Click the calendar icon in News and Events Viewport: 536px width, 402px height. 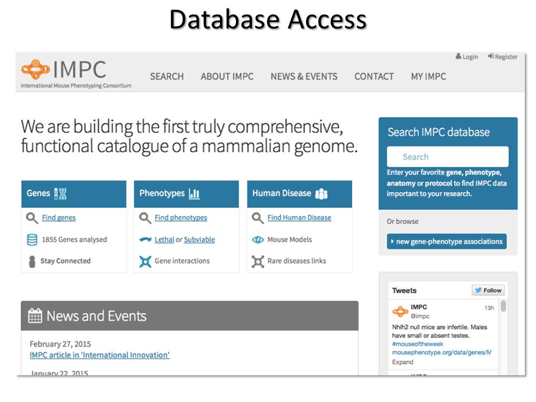[x=35, y=315]
